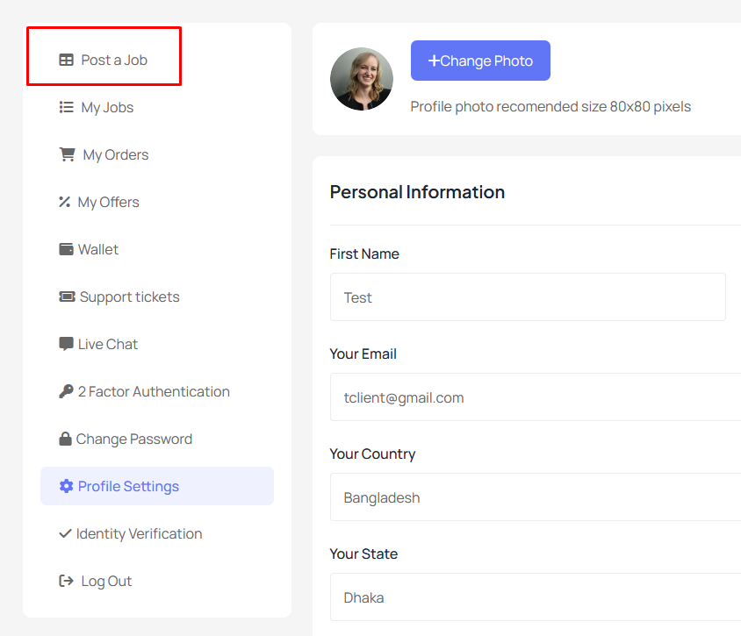The image size is (741, 636).
Task: Open the Your Country field showing Bangladesh
Action: 536,497
